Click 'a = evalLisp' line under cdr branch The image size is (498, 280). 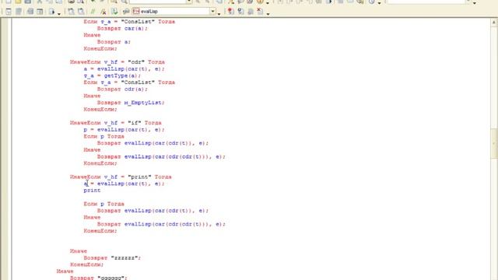124,69
